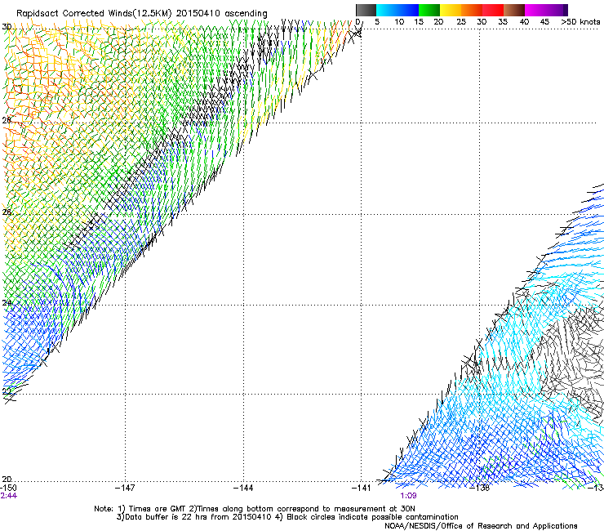Click the latitude label '30'
This screenshot has height=531, width=604.
point(7,27)
